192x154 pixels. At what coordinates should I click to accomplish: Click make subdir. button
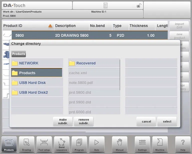point(63,121)
